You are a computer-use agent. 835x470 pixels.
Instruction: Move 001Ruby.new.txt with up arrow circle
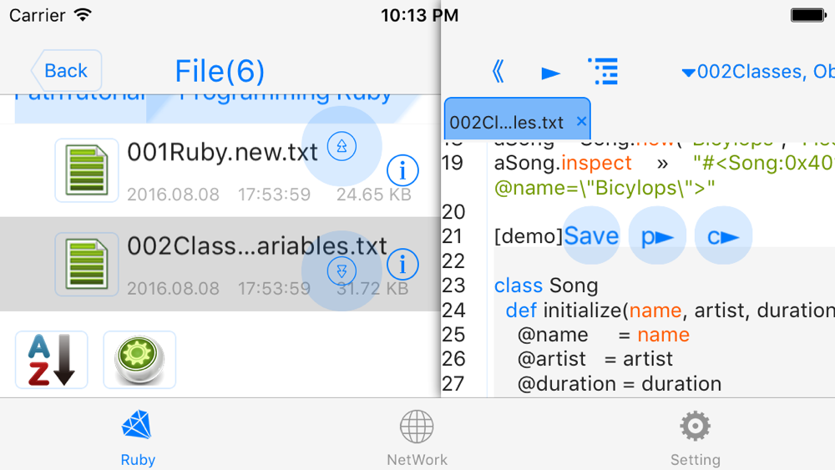(342, 146)
